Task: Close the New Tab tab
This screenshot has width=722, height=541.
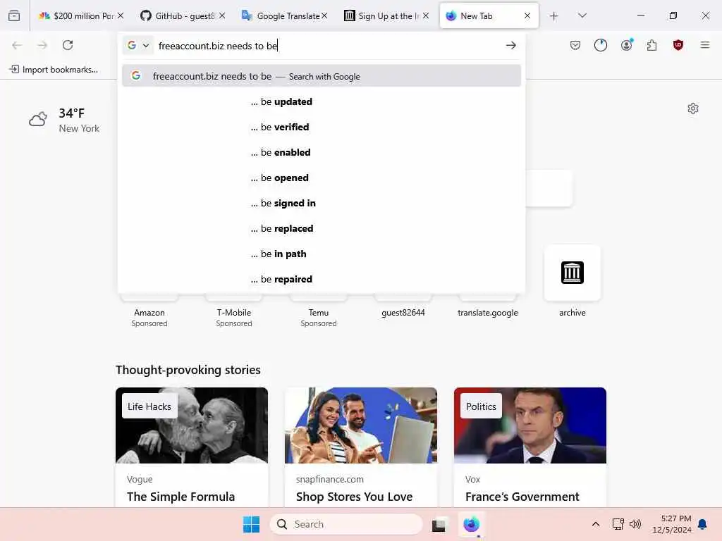Action: click(527, 15)
